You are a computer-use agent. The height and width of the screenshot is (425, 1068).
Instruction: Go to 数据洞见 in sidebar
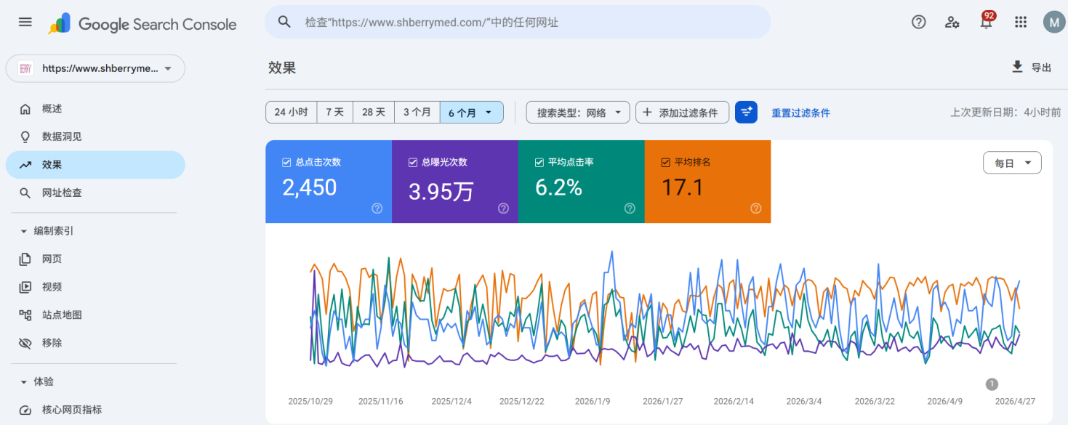pyautogui.click(x=95, y=137)
